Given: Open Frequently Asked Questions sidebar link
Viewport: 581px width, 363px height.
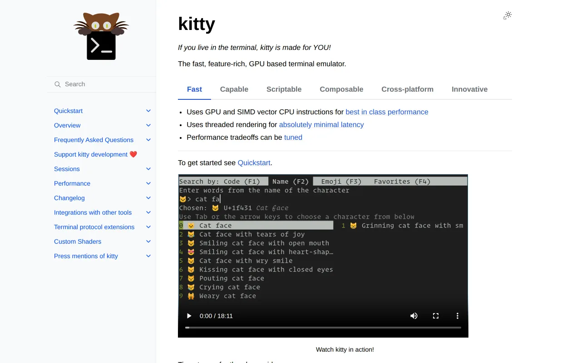Looking at the screenshot, I should [94, 140].
